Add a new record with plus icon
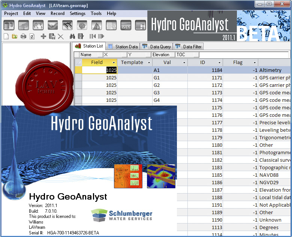292x237 pixels. [43, 36]
